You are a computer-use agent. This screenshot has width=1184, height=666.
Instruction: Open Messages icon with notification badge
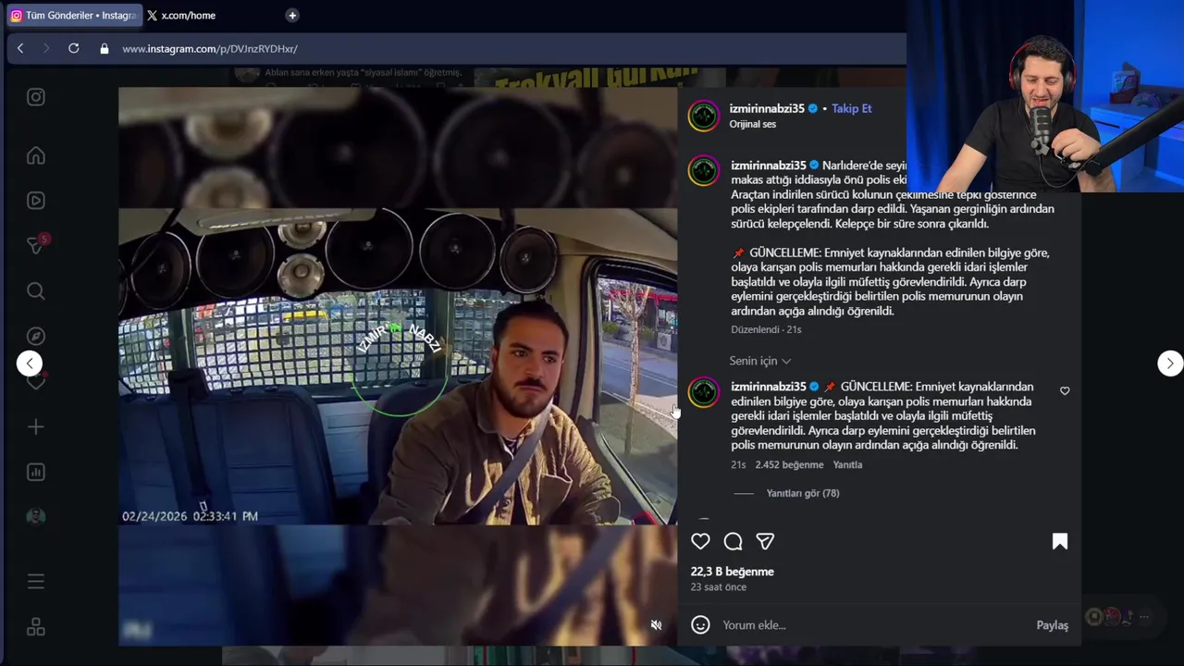coord(36,244)
